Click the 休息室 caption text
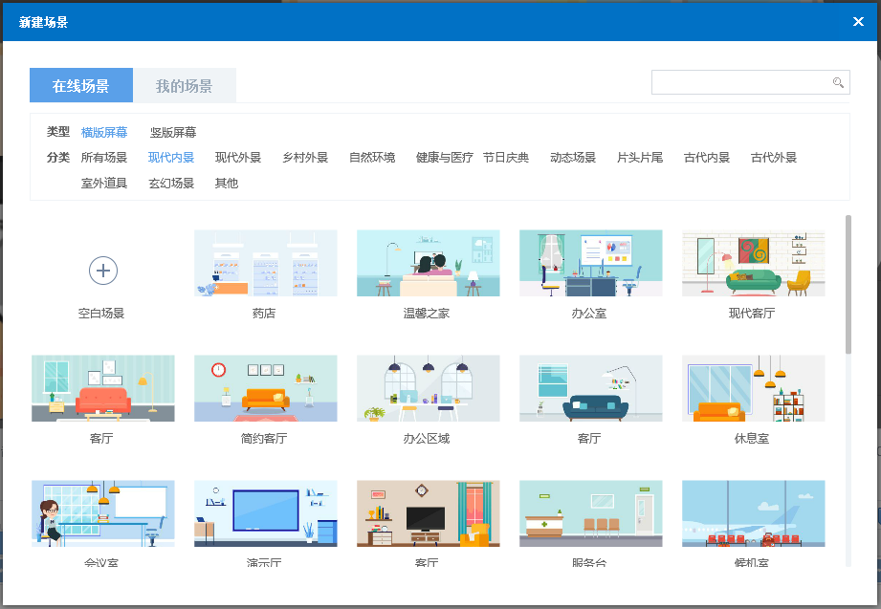The width and height of the screenshot is (881, 609). (752, 439)
